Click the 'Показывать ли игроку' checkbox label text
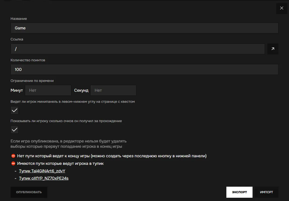 [66, 121]
